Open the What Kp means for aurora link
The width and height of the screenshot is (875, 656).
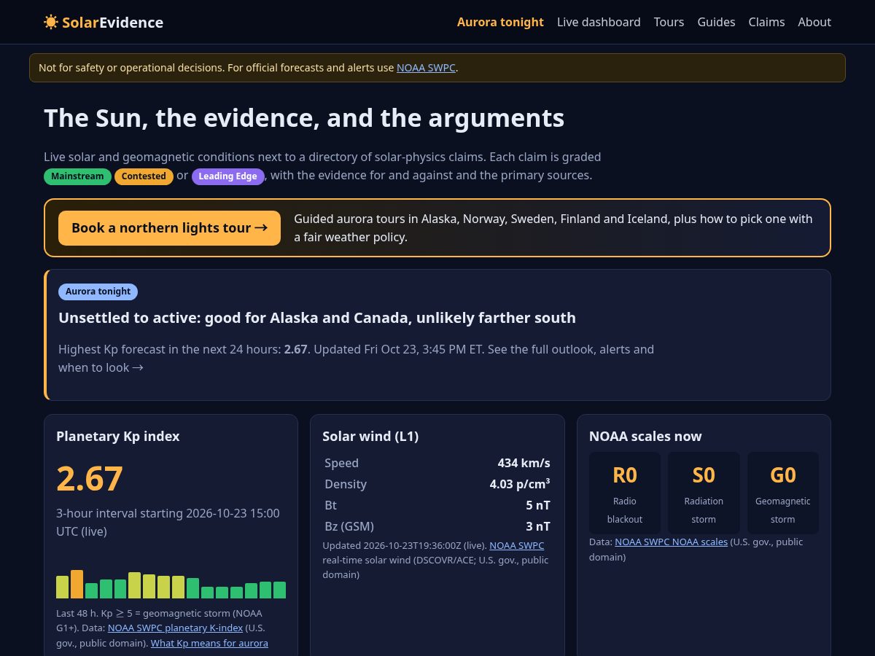209,643
